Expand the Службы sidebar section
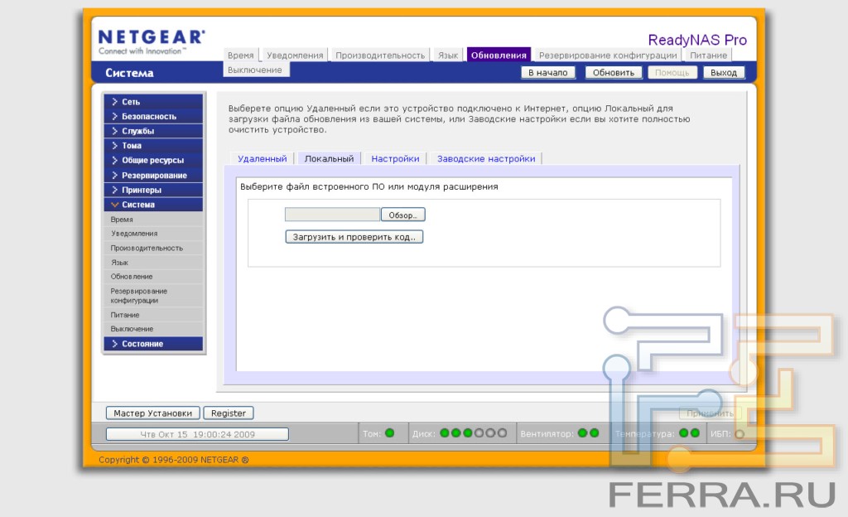Viewport: 848px width, 517px height. point(153,131)
